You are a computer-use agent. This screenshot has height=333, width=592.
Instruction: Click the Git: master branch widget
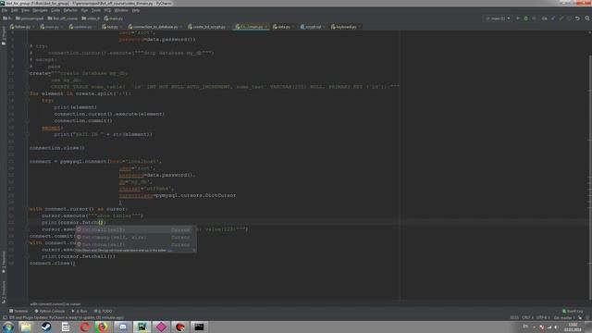564,317
